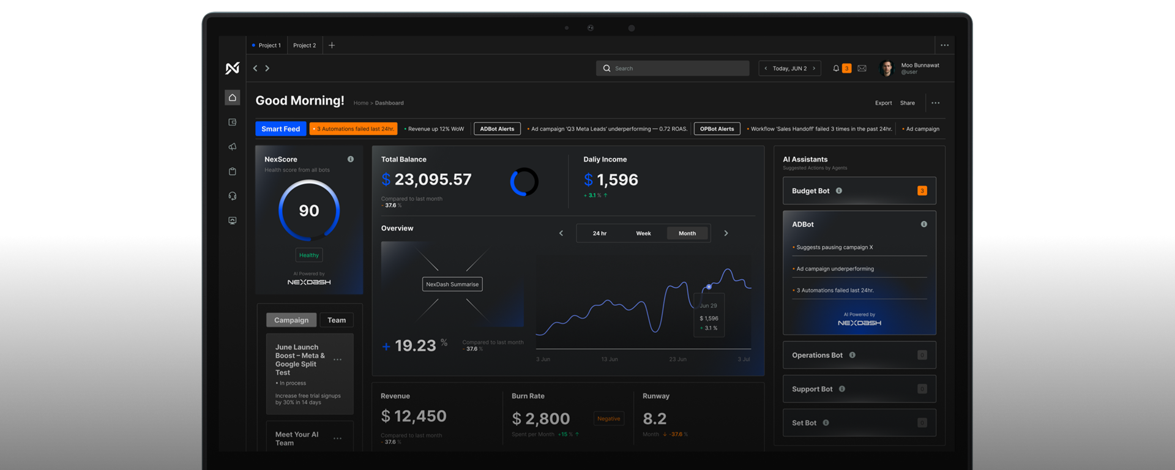The width and height of the screenshot is (1175, 470).
Task: Click the Support Bot info icon
Action: point(842,389)
